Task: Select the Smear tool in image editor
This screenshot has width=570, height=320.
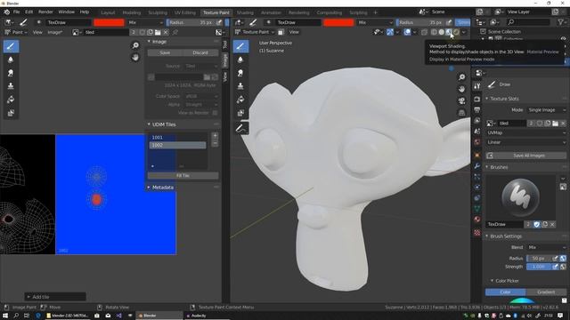Action: [x=11, y=73]
